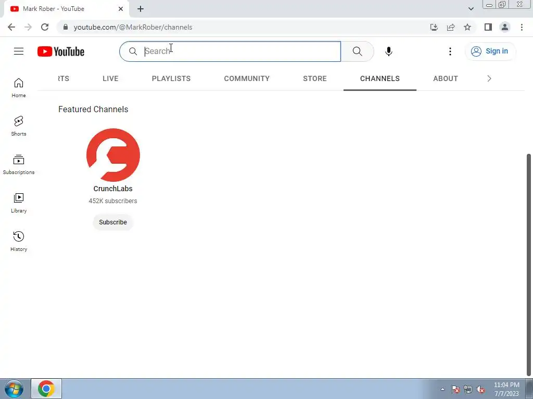Open Shorts from the sidebar
Screen dimensions: 533x399
click(19, 126)
